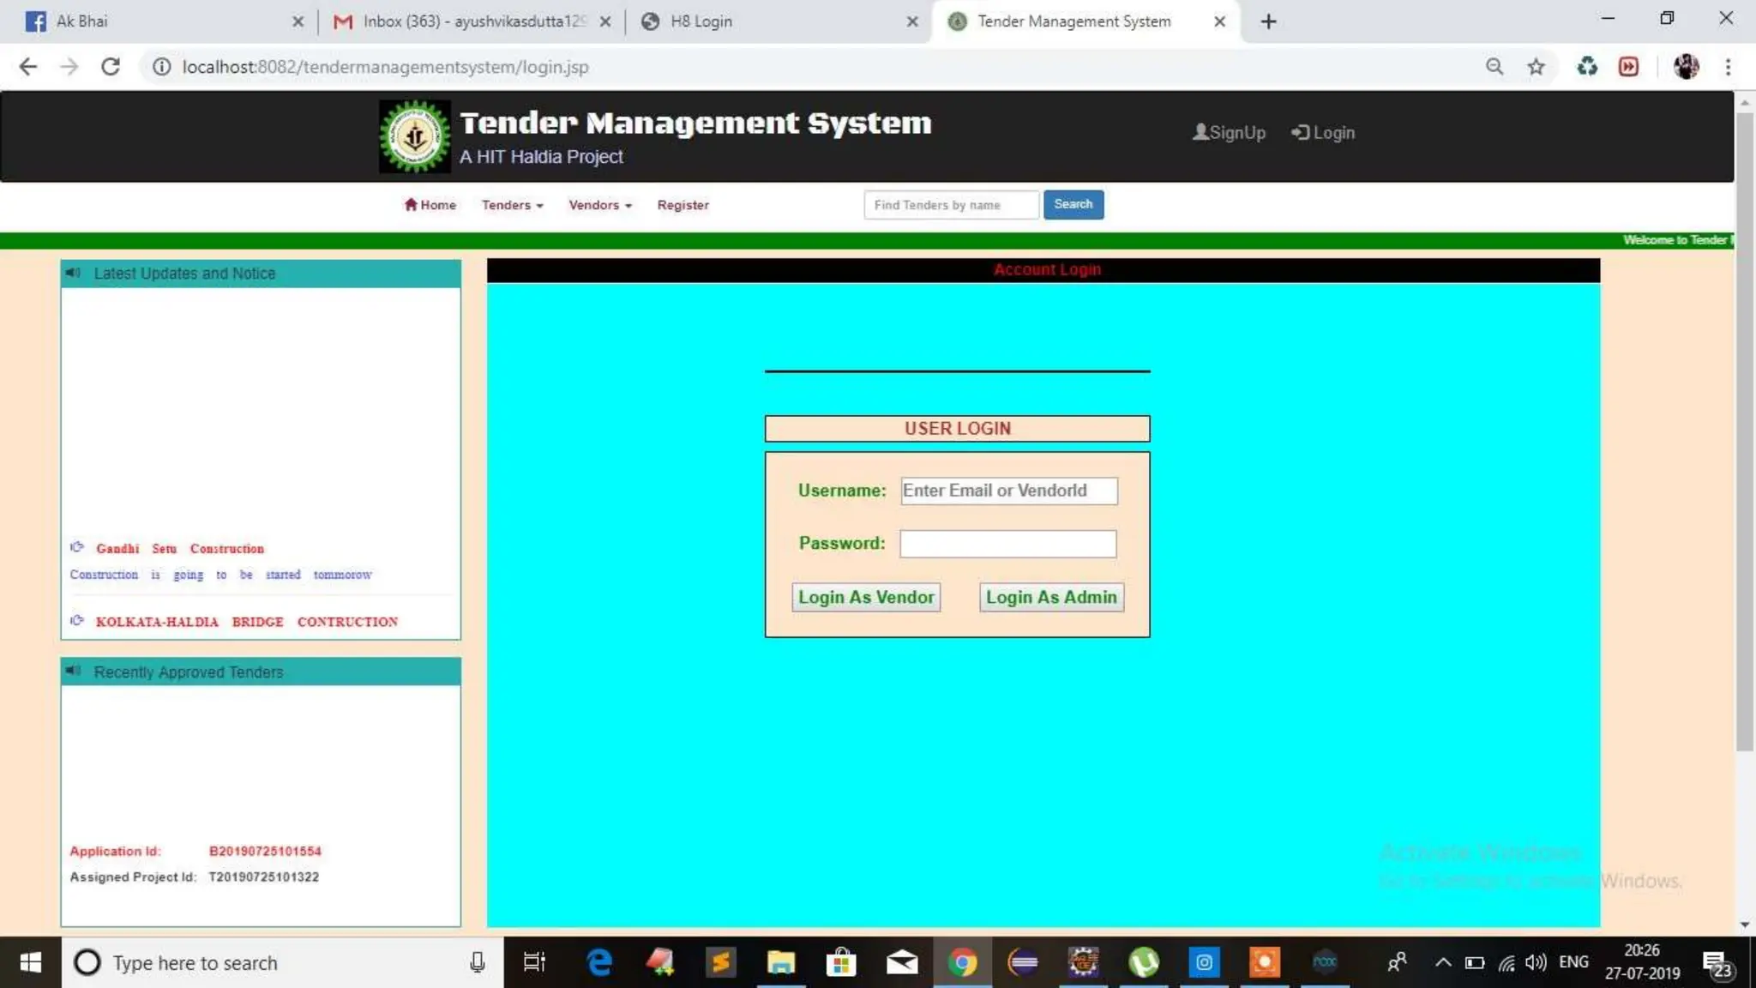1756x988 pixels.
Task: Reload the page with refresh icon
Action: click(x=111, y=67)
